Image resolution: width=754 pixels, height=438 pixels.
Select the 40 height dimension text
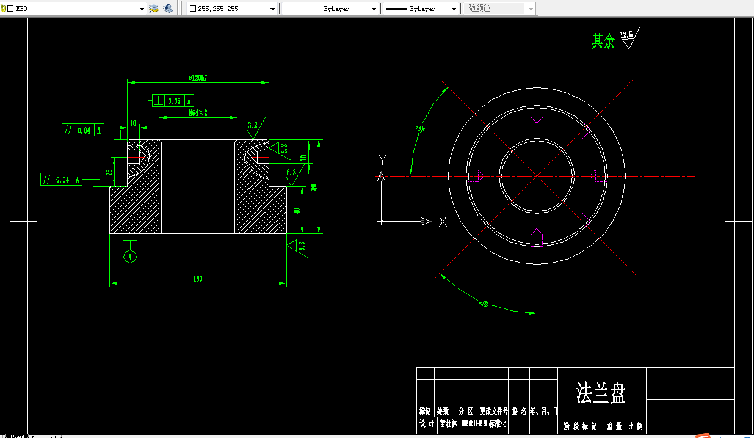coord(297,210)
